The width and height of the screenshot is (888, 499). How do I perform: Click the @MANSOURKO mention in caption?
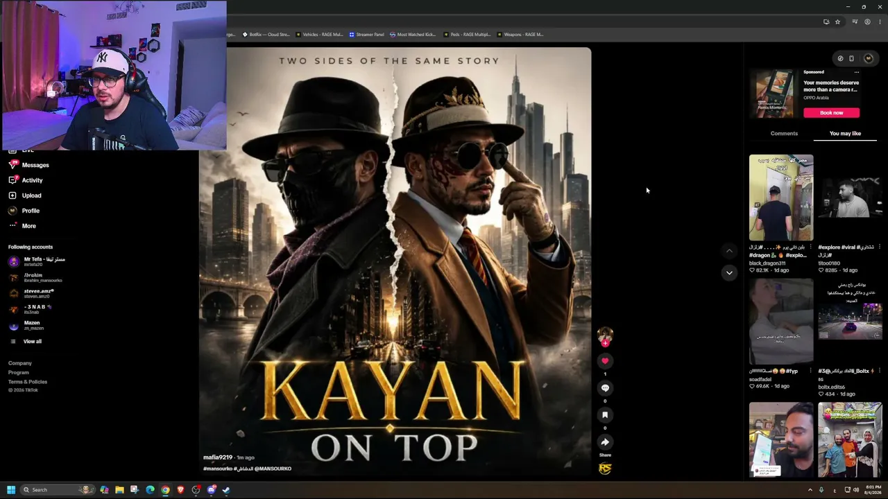point(273,469)
